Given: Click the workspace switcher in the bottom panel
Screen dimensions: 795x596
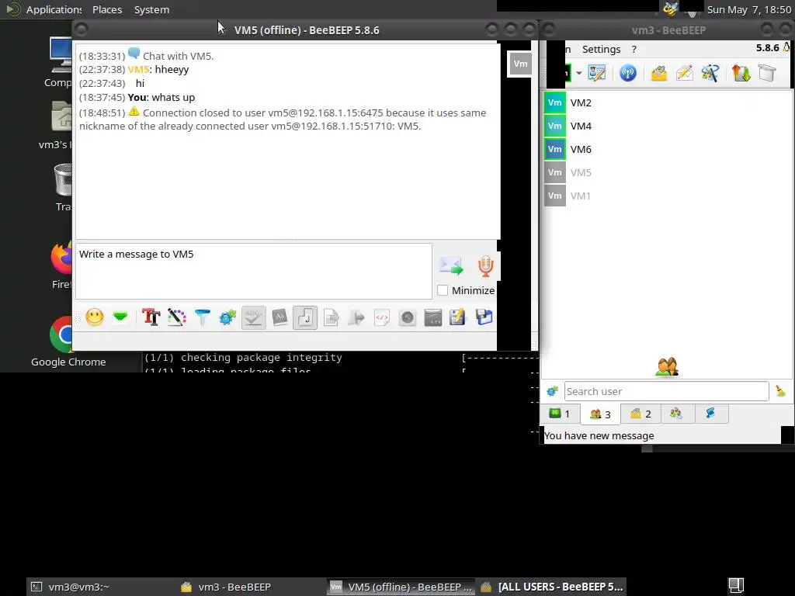Looking at the screenshot, I should click(x=736, y=587).
